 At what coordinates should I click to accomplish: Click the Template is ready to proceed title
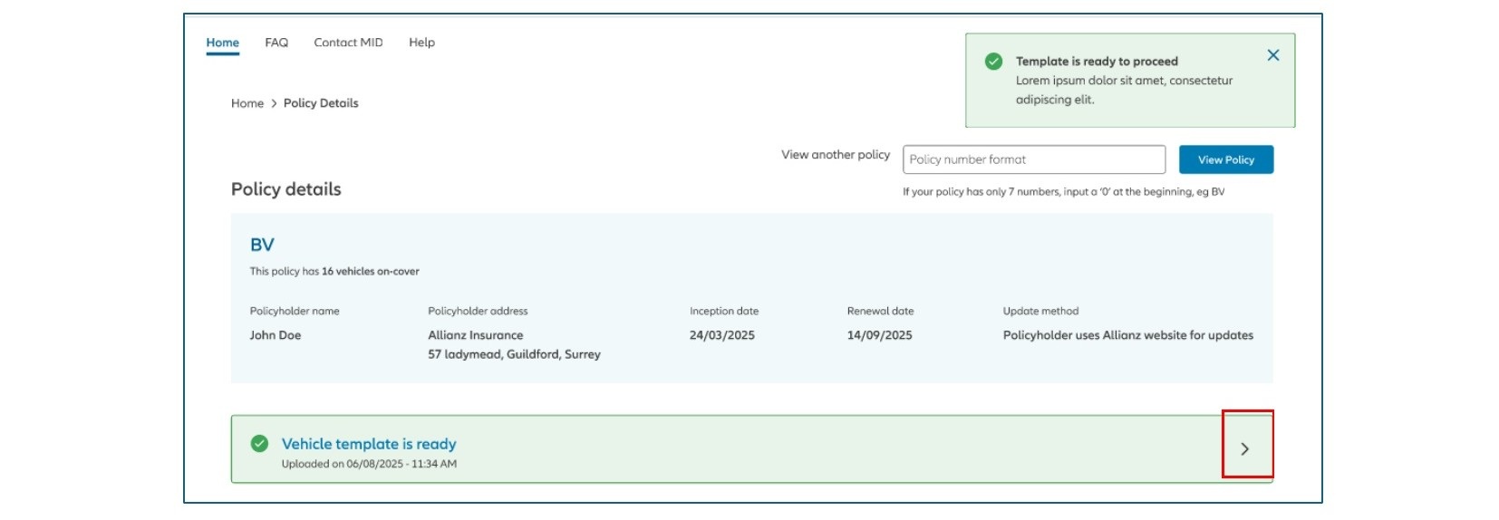pyautogui.click(x=1097, y=62)
